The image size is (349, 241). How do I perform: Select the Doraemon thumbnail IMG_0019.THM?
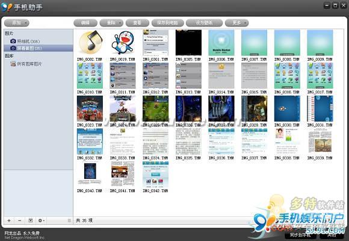click(x=123, y=42)
